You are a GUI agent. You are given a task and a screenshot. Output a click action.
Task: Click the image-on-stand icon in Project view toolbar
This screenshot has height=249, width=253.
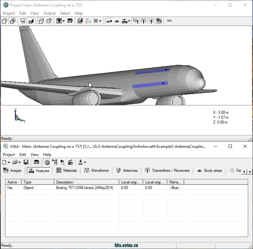pyautogui.click(x=23, y=21)
